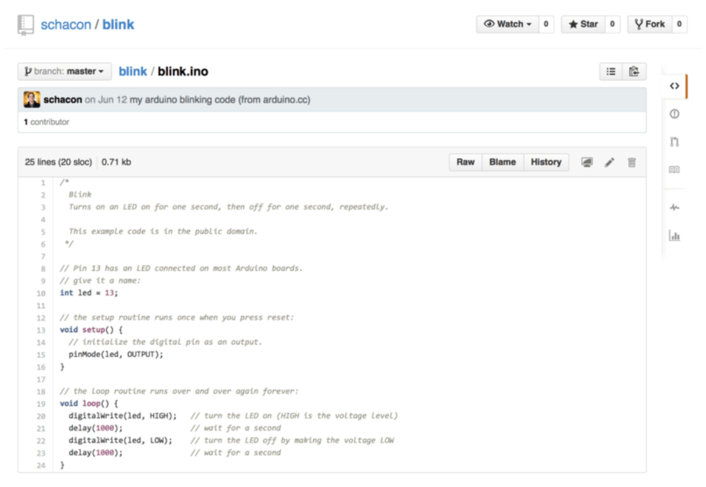Screen dimensions: 706x487
Task: Open the Pulse activity sidebar icon
Action: click(675, 207)
